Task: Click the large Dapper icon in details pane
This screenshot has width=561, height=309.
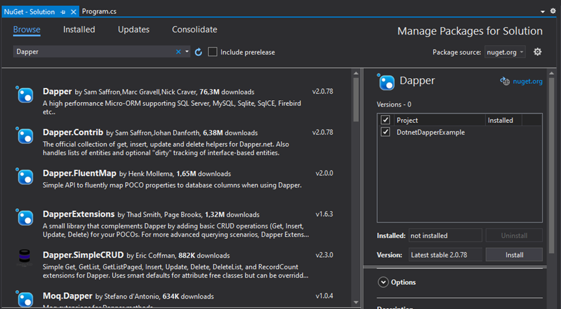Action: coord(387,83)
